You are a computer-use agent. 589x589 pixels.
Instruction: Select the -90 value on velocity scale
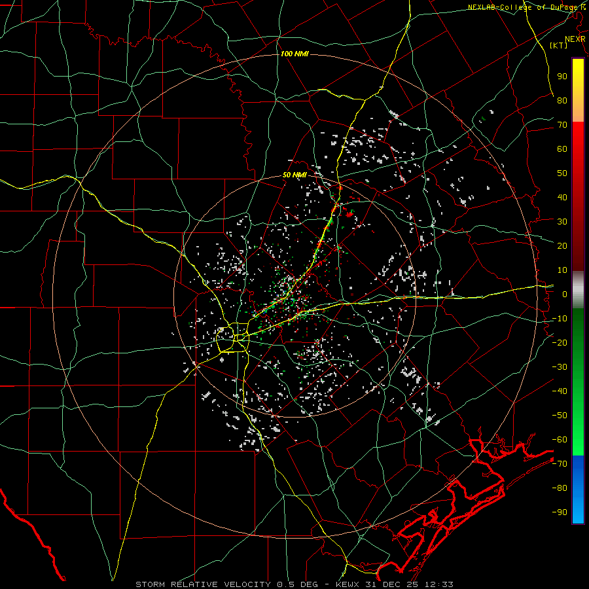560,512
